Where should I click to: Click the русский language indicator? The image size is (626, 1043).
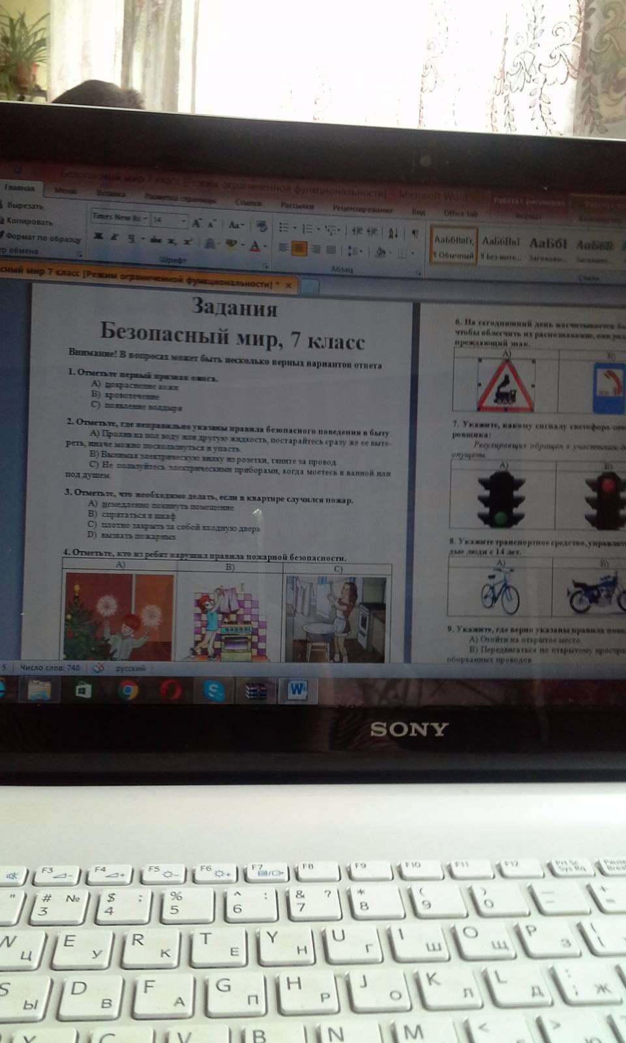[x=131, y=668]
